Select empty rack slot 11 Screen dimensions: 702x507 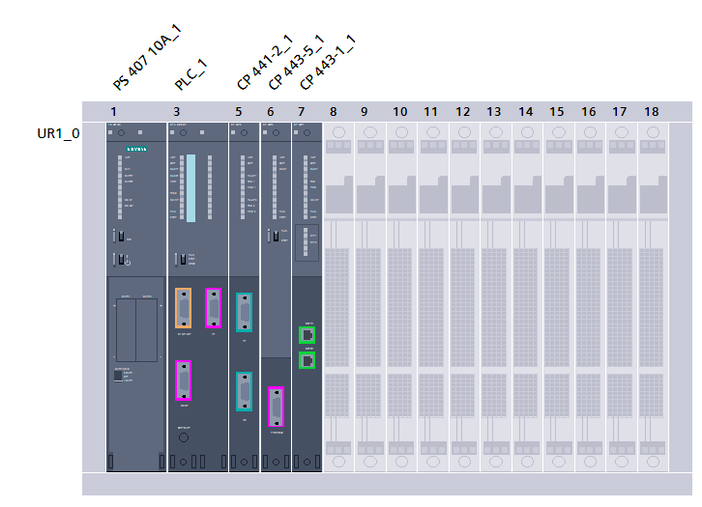point(433,297)
